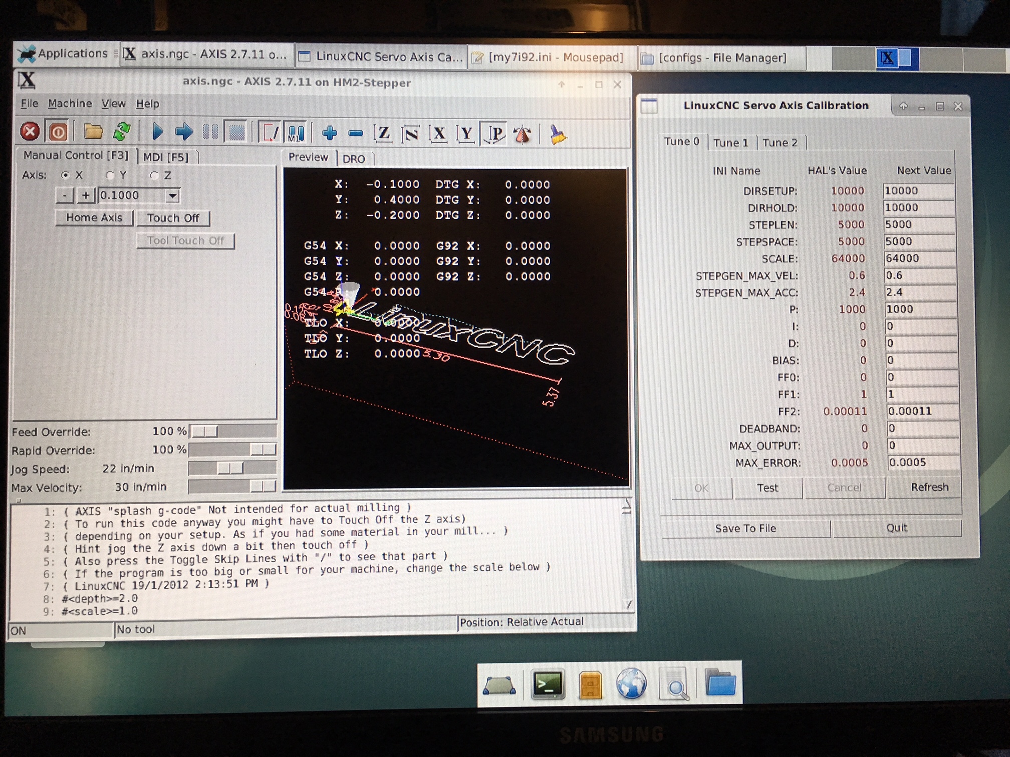Reload the current file with green arrows icon
Screen dimensions: 1010x757
pos(121,132)
